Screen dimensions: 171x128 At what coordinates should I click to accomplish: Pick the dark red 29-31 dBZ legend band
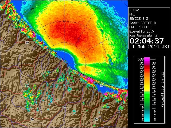147,67
